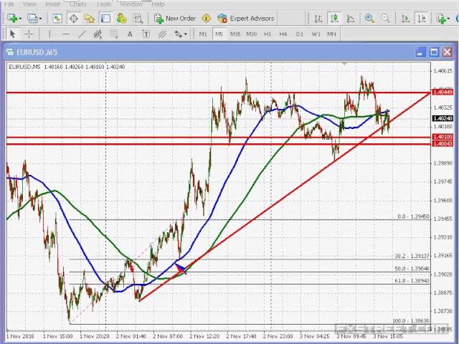The image size is (459, 344).
Task: Toggle the Terminal panel icon
Action: pyautogui.click(x=105, y=19)
